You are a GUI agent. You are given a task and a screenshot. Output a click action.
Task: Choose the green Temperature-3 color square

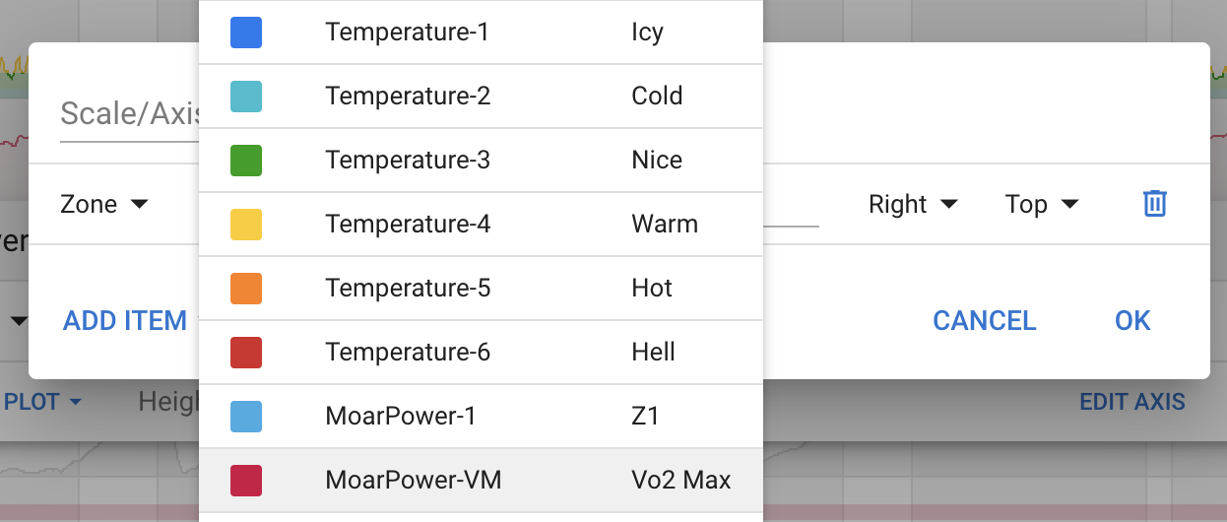pos(245,161)
